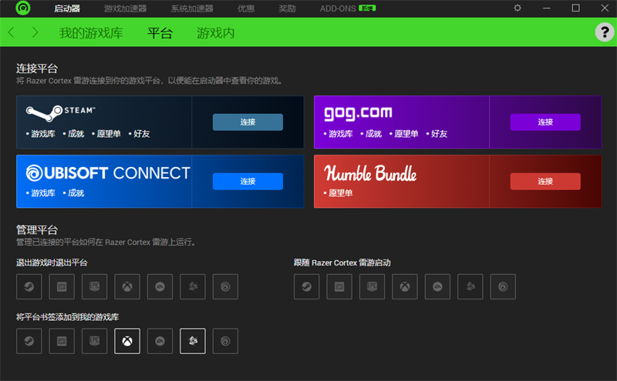This screenshot has height=381, width=617.
Task: Click the 管理平台 heading
Action: point(37,230)
